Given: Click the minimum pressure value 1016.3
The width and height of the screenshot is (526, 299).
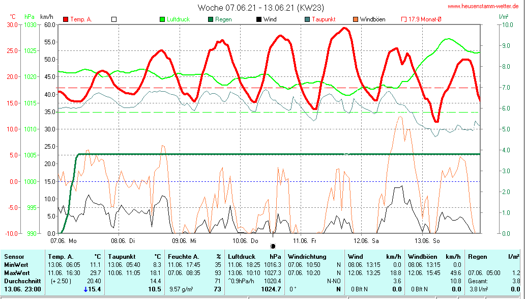Looking at the screenshot, I should (x=272, y=265).
